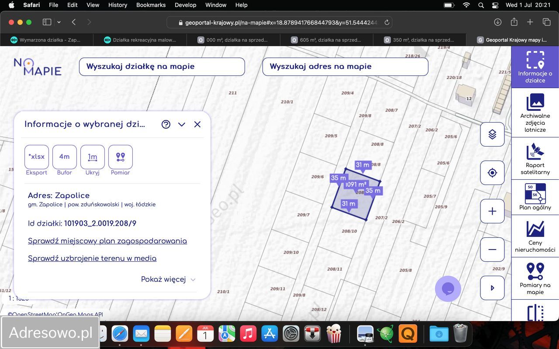The width and height of the screenshot is (559, 349).
Task: Open the map layers button
Action: pyautogui.click(x=492, y=134)
